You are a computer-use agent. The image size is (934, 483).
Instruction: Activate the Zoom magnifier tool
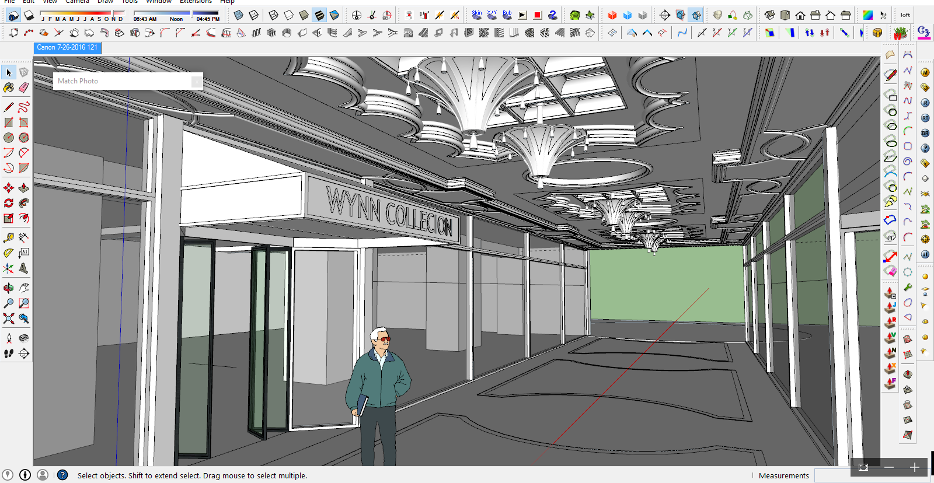coord(9,303)
